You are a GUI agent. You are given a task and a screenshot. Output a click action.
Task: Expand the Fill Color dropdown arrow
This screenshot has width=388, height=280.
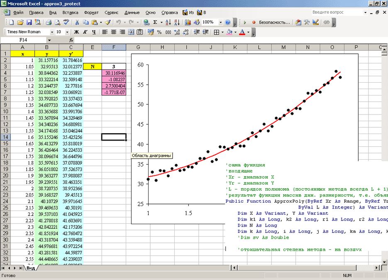pos(235,32)
